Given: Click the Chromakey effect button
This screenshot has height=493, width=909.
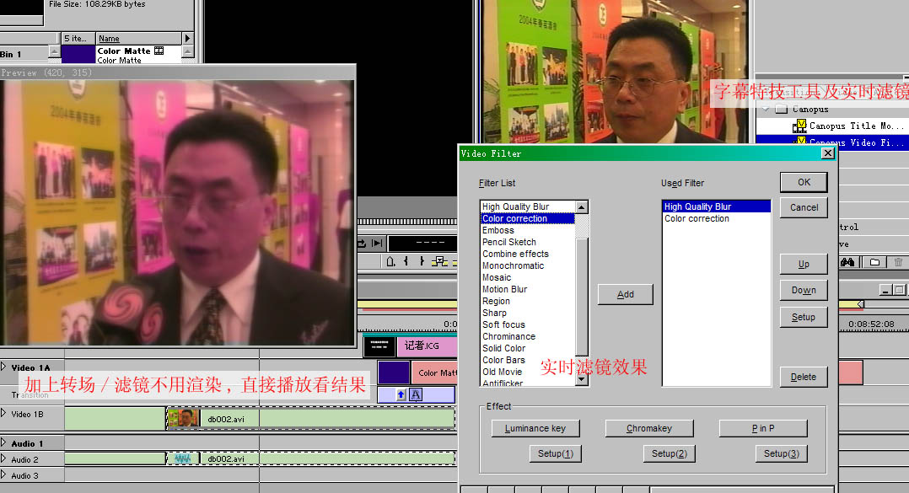Looking at the screenshot, I should (x=648, y=428).
